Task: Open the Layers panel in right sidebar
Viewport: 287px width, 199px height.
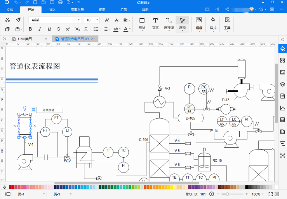Action: pyautogui.click(x=283, y=84)
